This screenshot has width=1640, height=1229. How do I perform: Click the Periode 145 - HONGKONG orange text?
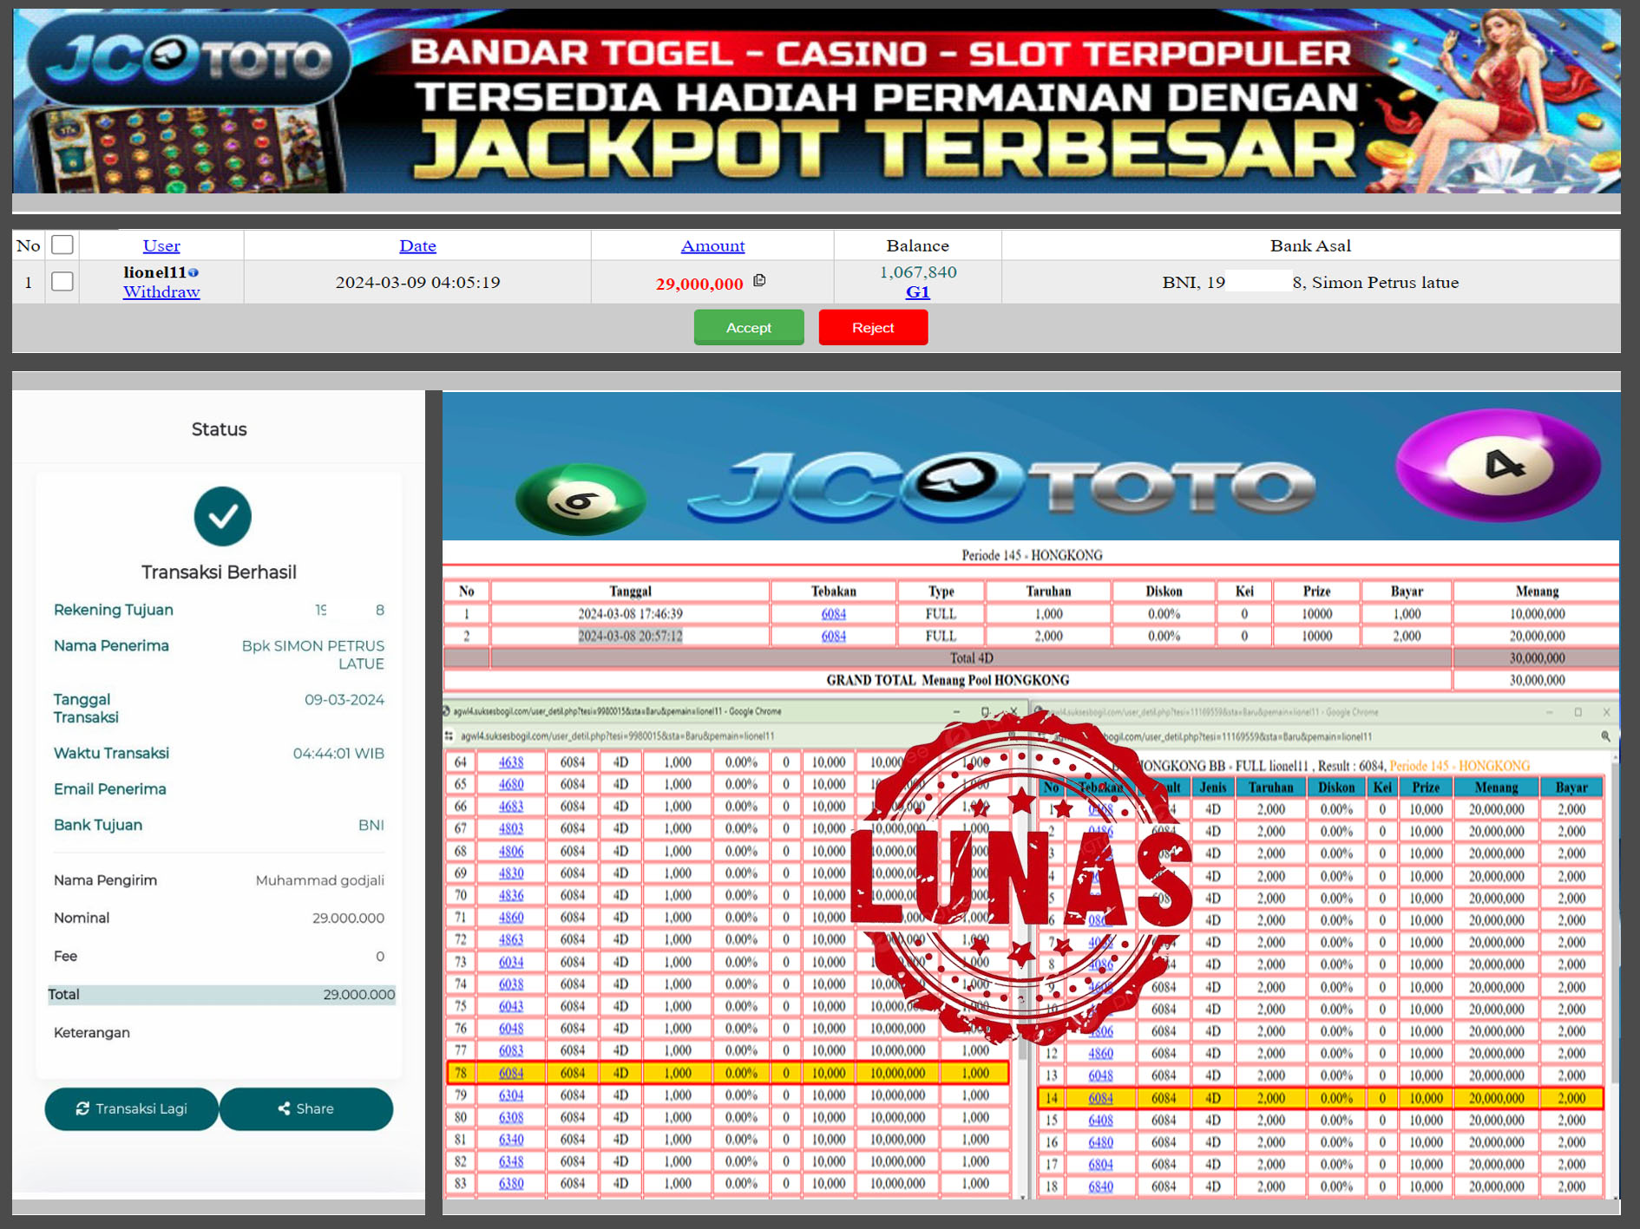(x=1460, y=766)
